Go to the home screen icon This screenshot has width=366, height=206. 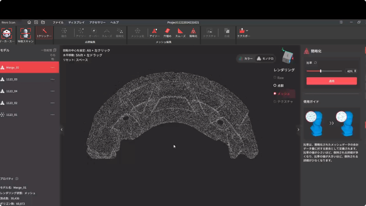coord(29,22)
